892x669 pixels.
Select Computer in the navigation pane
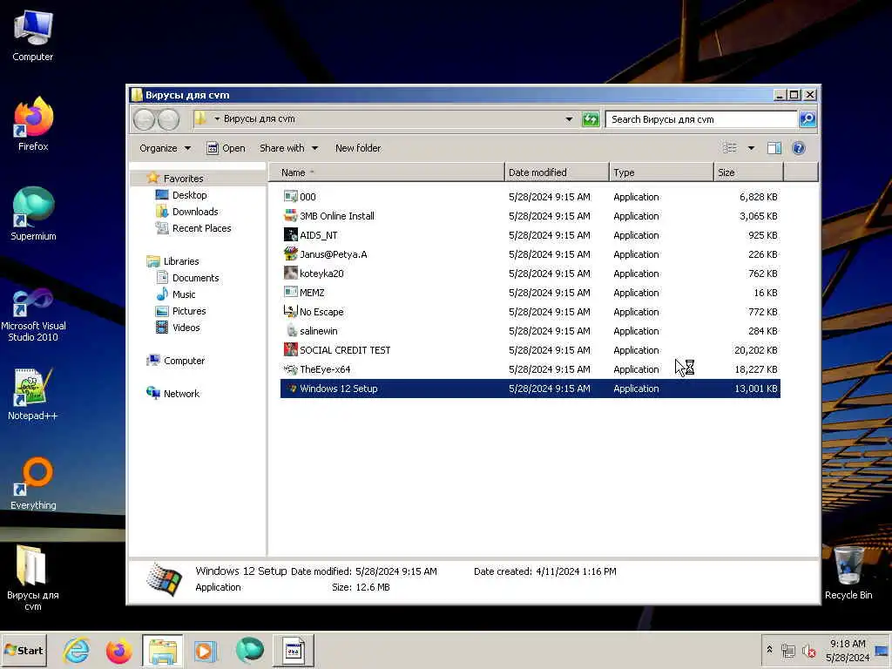[184, 361]
